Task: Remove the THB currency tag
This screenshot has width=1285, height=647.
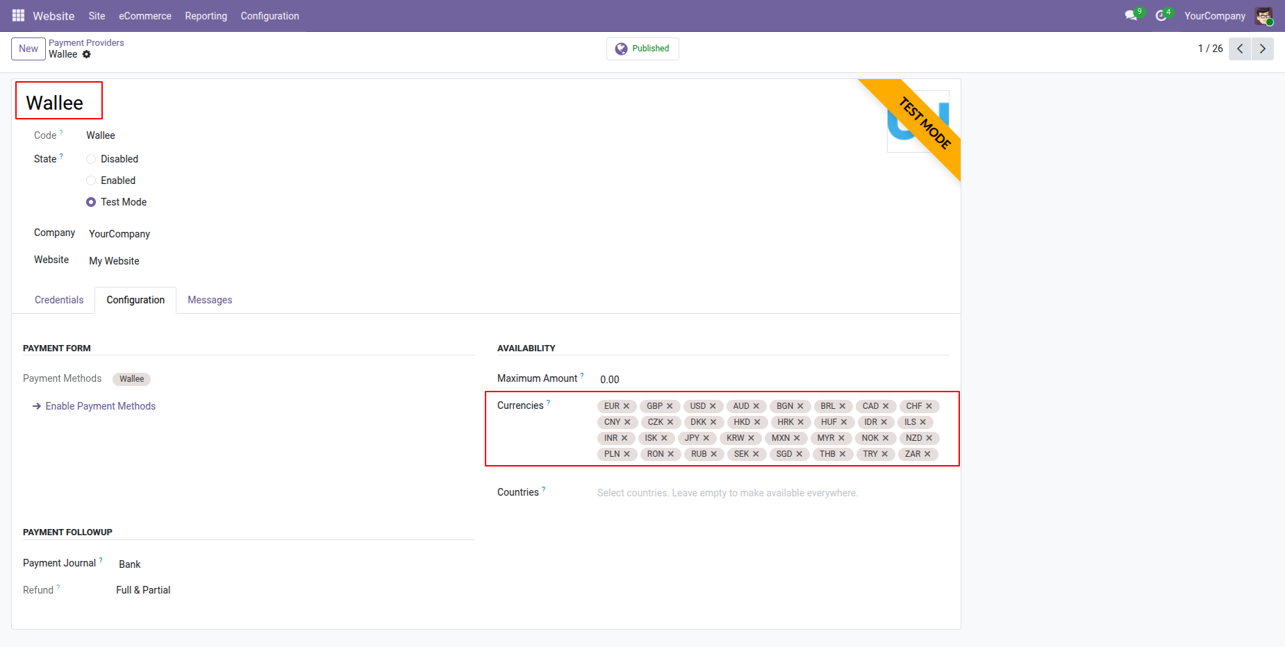Action: [843, 454]
